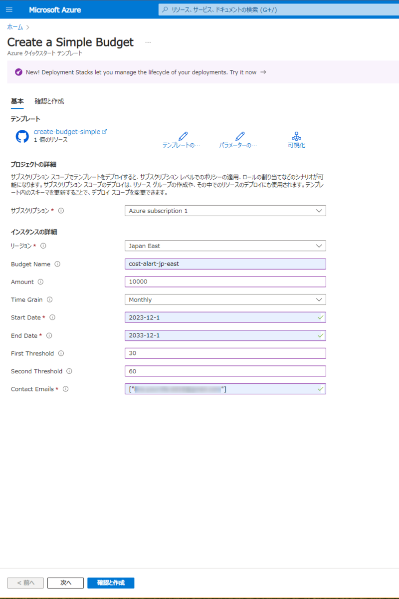Image resolution: width=399 pixels, height=599 pixels.
Task: Click the End Date input field
Action: pos(225,335)
